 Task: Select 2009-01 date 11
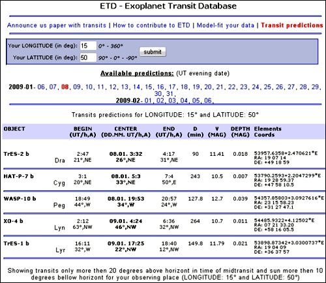[100, 87]
